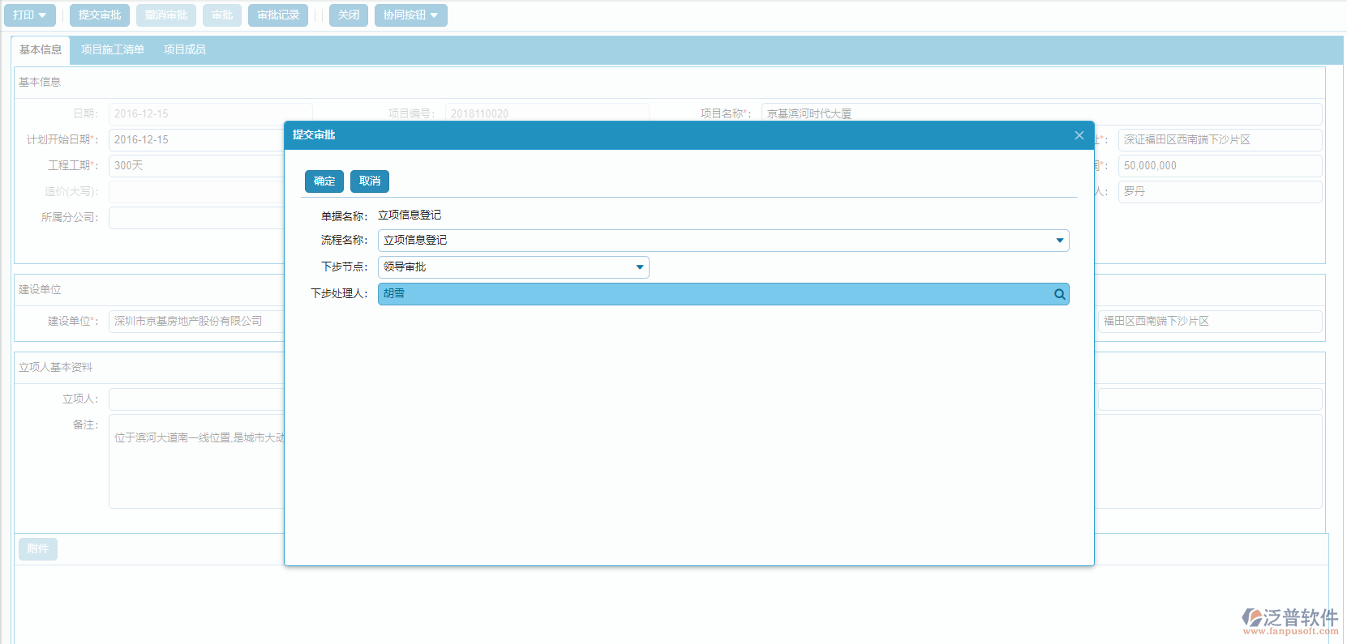Close the 提交审批 dialog with X
This screenshot has width=1347, height=644.
pyautogui.click(x=1079, y=135)
